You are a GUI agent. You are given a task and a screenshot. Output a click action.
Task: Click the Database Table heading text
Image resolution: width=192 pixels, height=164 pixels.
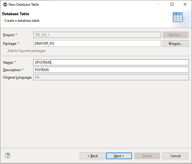pos(15,14)
